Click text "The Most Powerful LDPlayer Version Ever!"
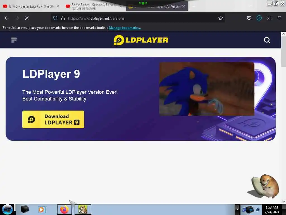This screenshot has width=286, height=215. 70,92
